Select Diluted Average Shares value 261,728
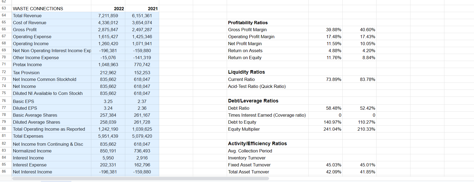This screenshot has height=182, width=474. [x=142, y=122]
